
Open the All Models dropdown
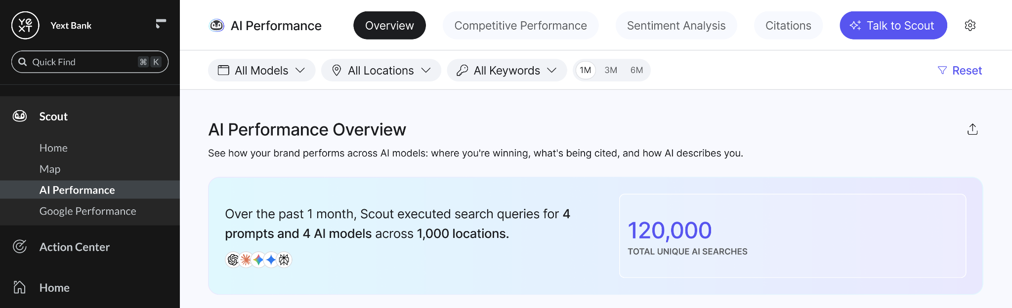tap(261, 70)
